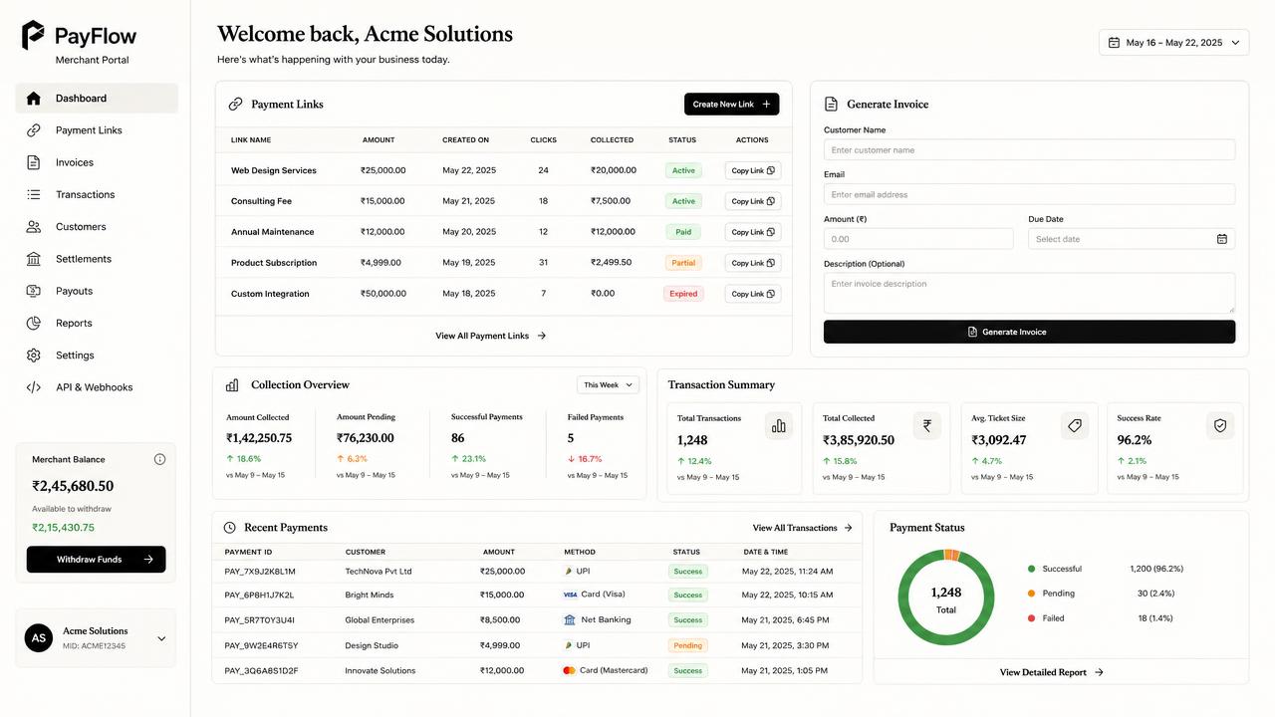Click View All Payment Links

click(491, 336)
